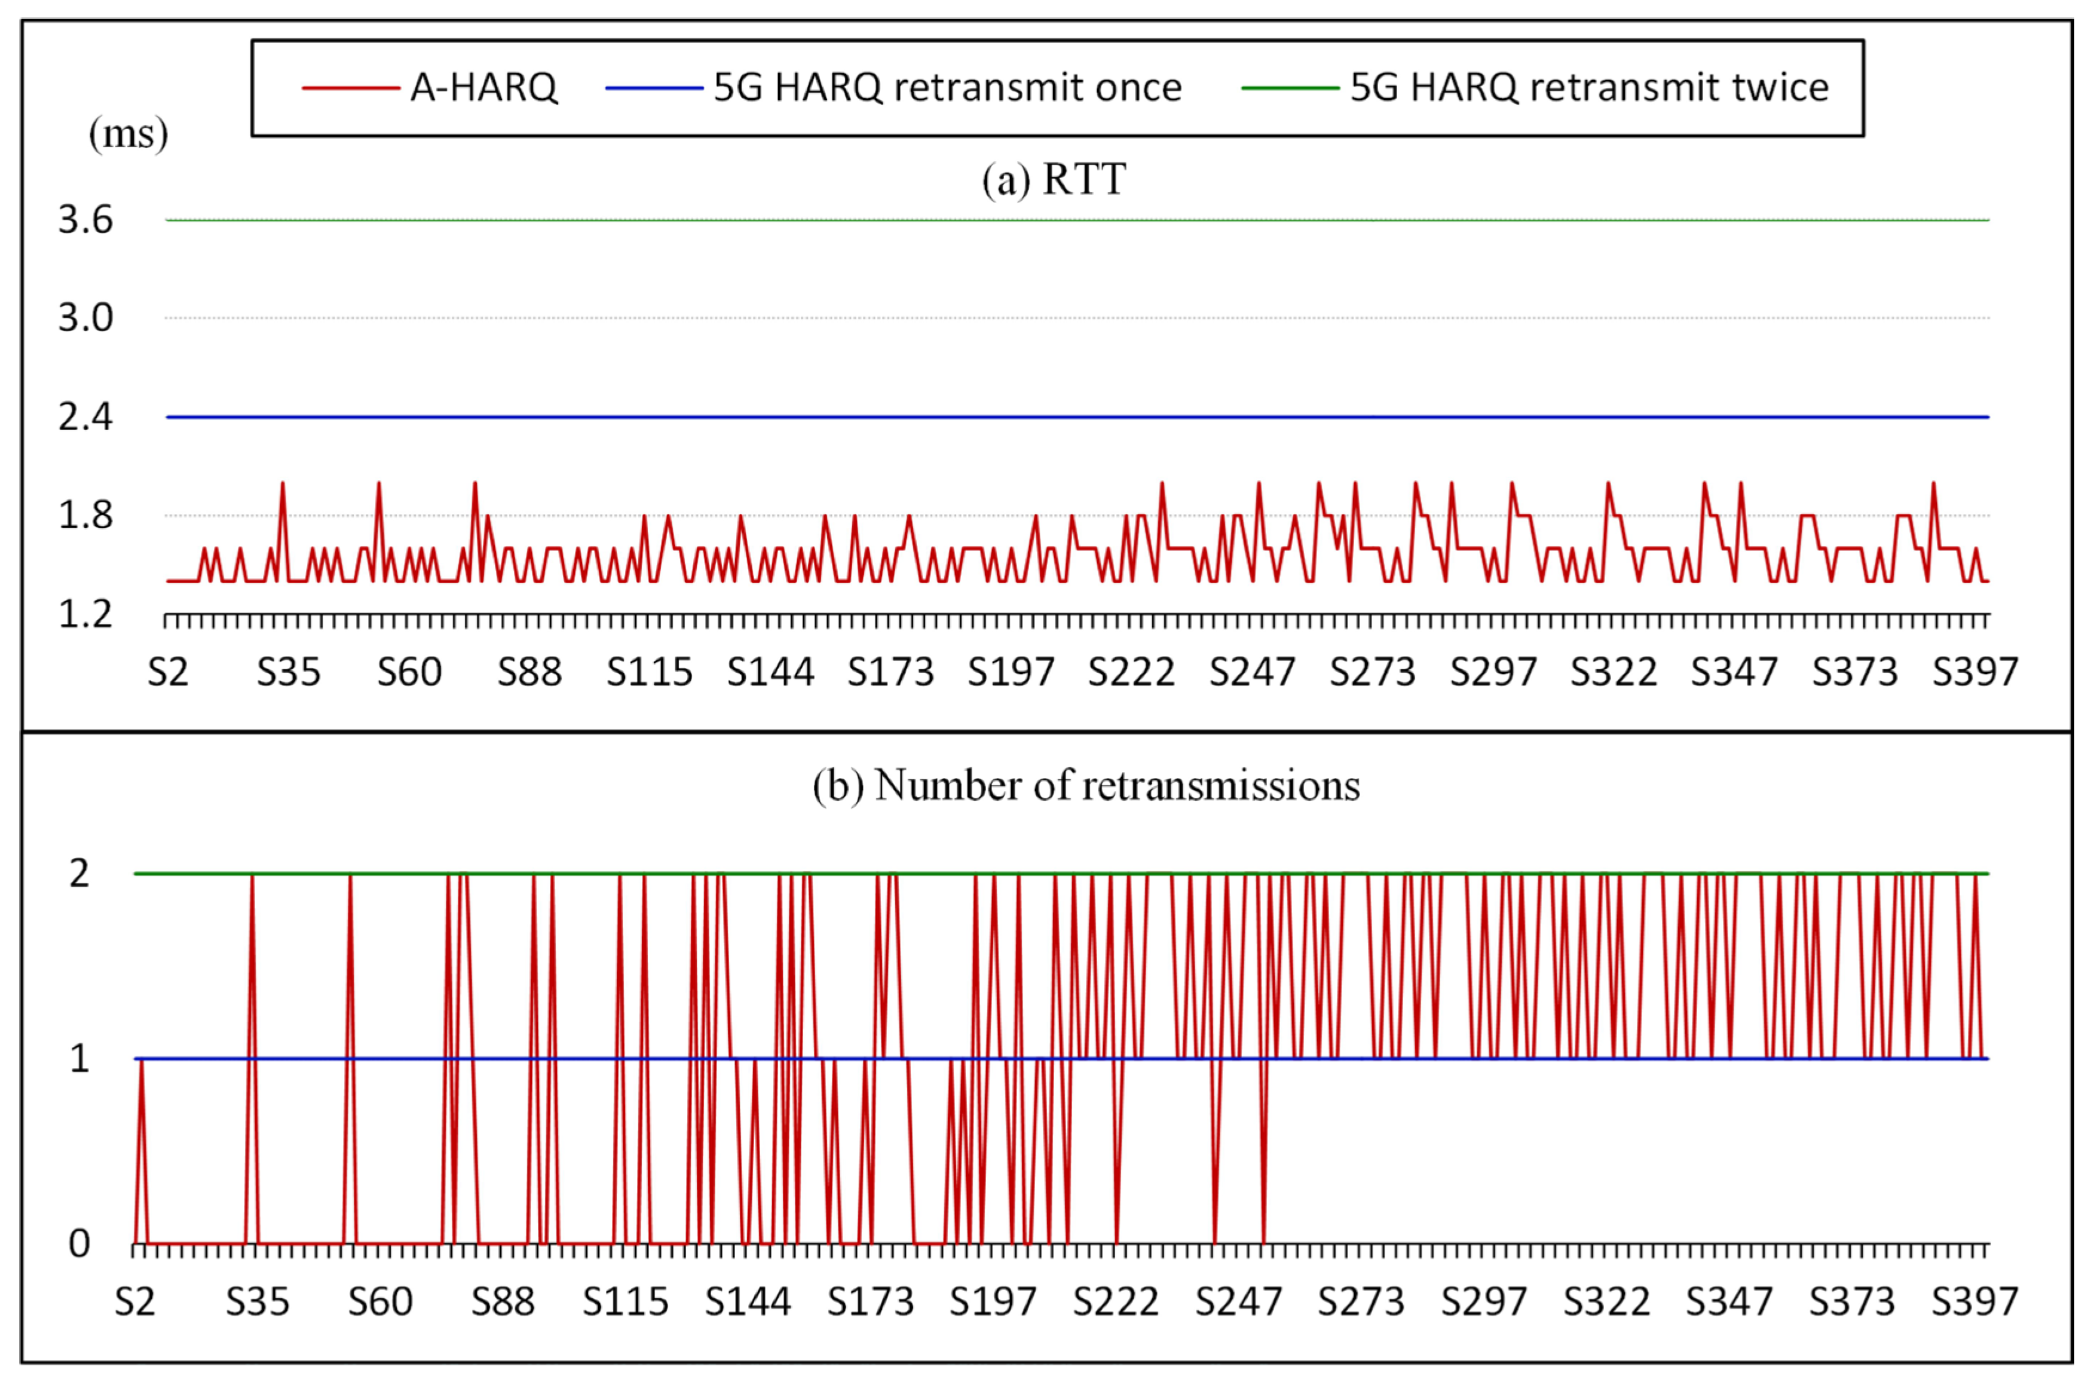The height and width of the screenshot is (1385, 2094).
Task: Click the 0 y-axis label in retransmissions chart
Action: (x=79, y=1245)
